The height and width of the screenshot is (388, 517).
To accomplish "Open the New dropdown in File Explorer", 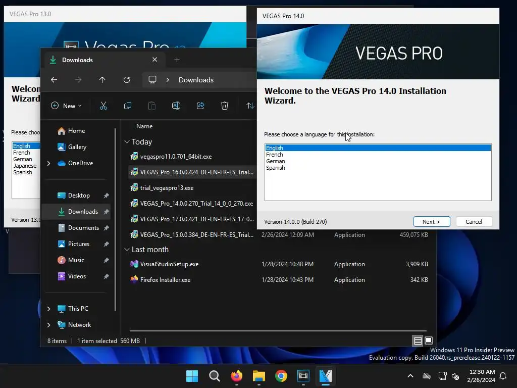I will [x=66, y=106].
